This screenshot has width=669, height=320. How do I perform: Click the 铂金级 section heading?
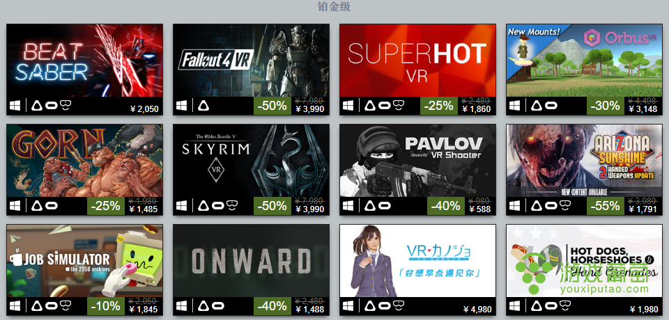click(334, 7)
